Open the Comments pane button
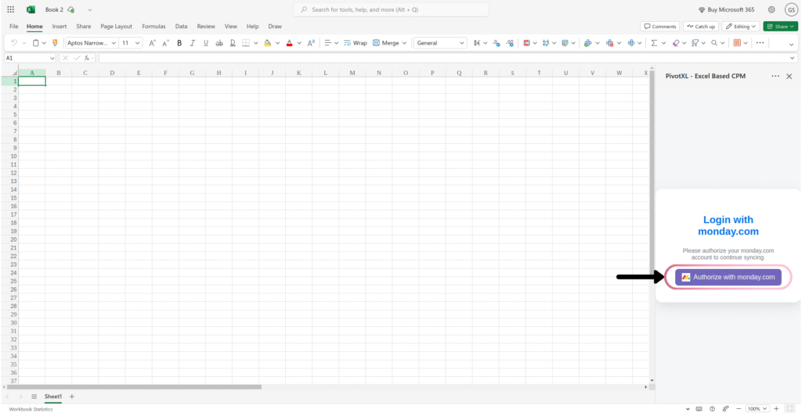 659,26
